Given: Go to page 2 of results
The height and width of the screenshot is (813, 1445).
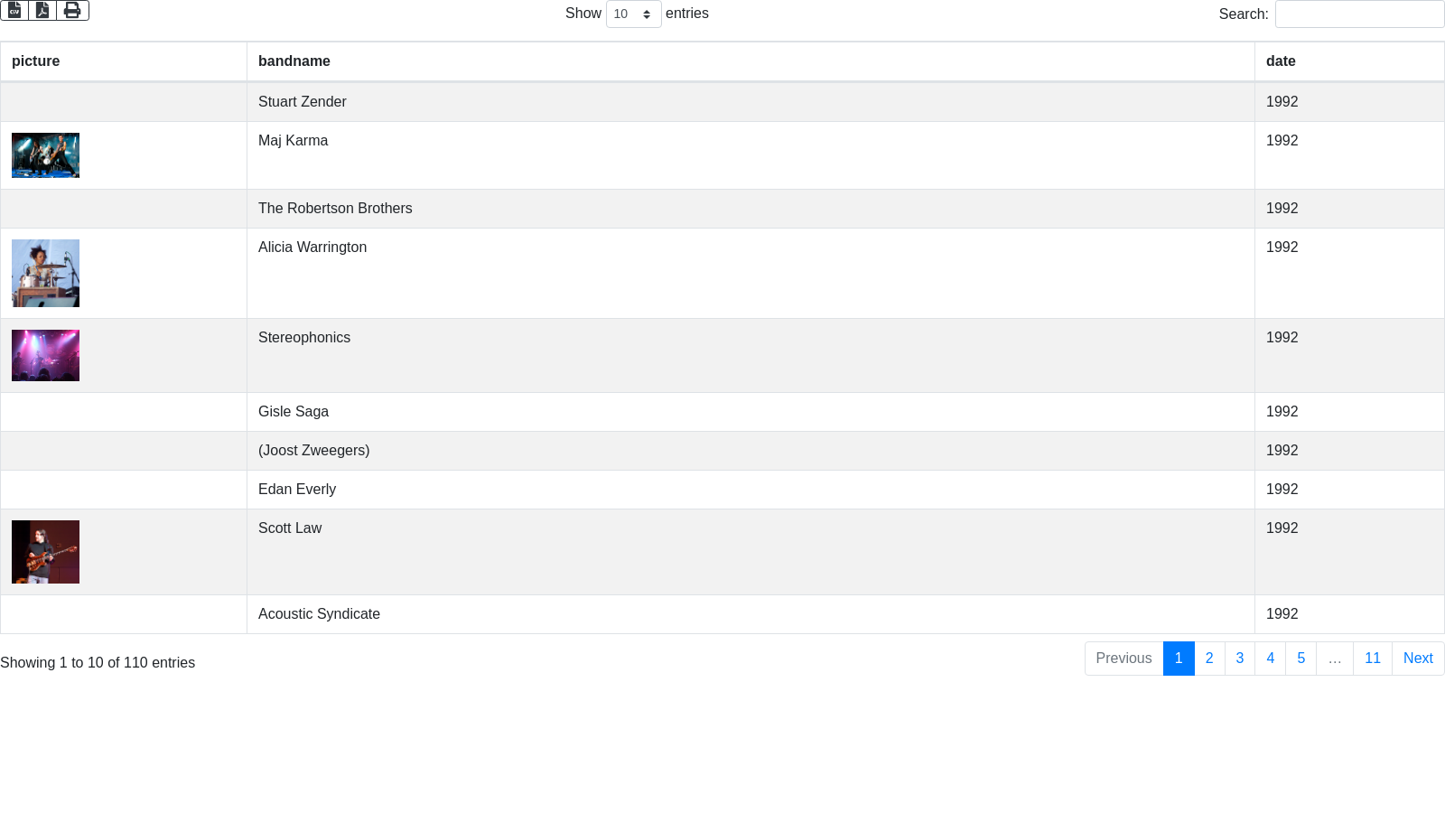Looking at the screenshot, I should 1209,659.
